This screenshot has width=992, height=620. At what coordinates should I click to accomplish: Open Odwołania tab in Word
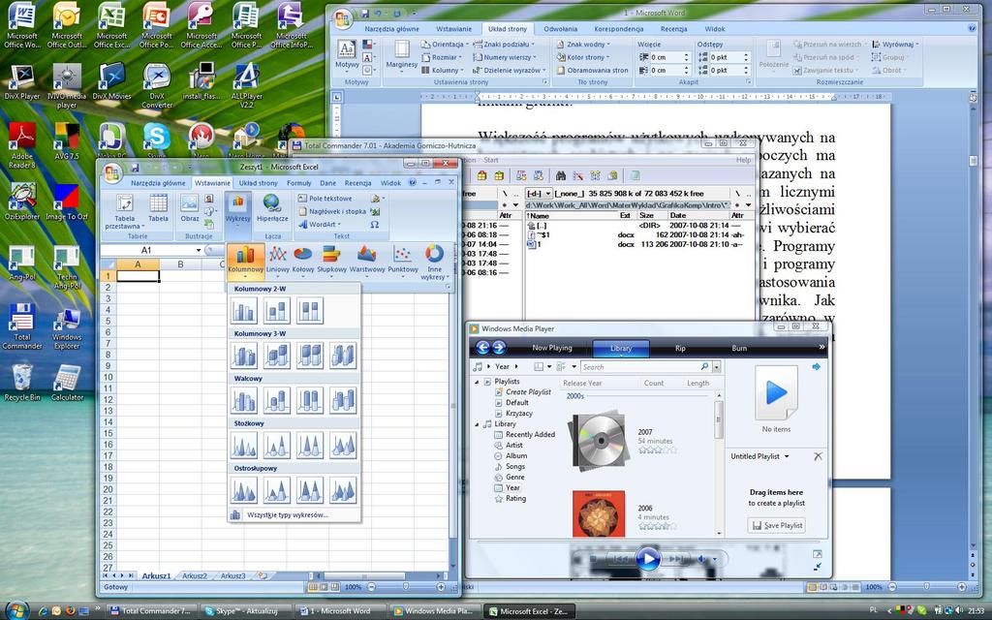pos(561,29)
